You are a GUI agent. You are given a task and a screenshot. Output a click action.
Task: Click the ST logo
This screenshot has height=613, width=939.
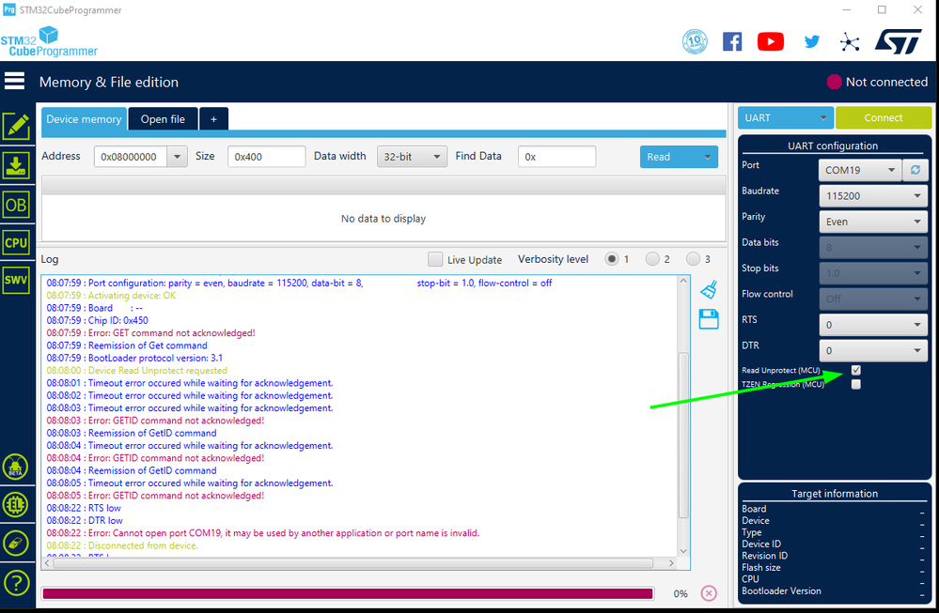pos(899,41)
